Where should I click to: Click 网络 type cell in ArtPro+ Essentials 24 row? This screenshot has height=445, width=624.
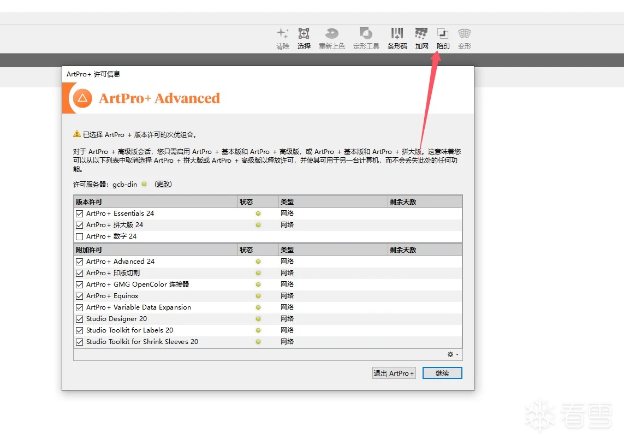pos(287,213)
